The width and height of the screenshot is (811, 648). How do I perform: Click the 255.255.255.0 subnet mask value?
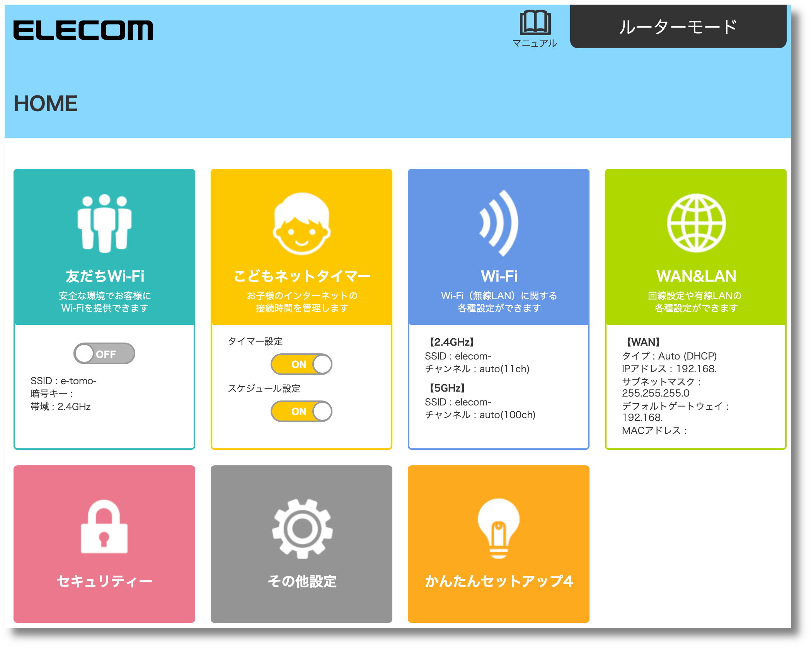pyautogui.click(x=656, y=393)
